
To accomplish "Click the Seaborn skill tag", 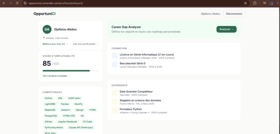I will [66, 110].
